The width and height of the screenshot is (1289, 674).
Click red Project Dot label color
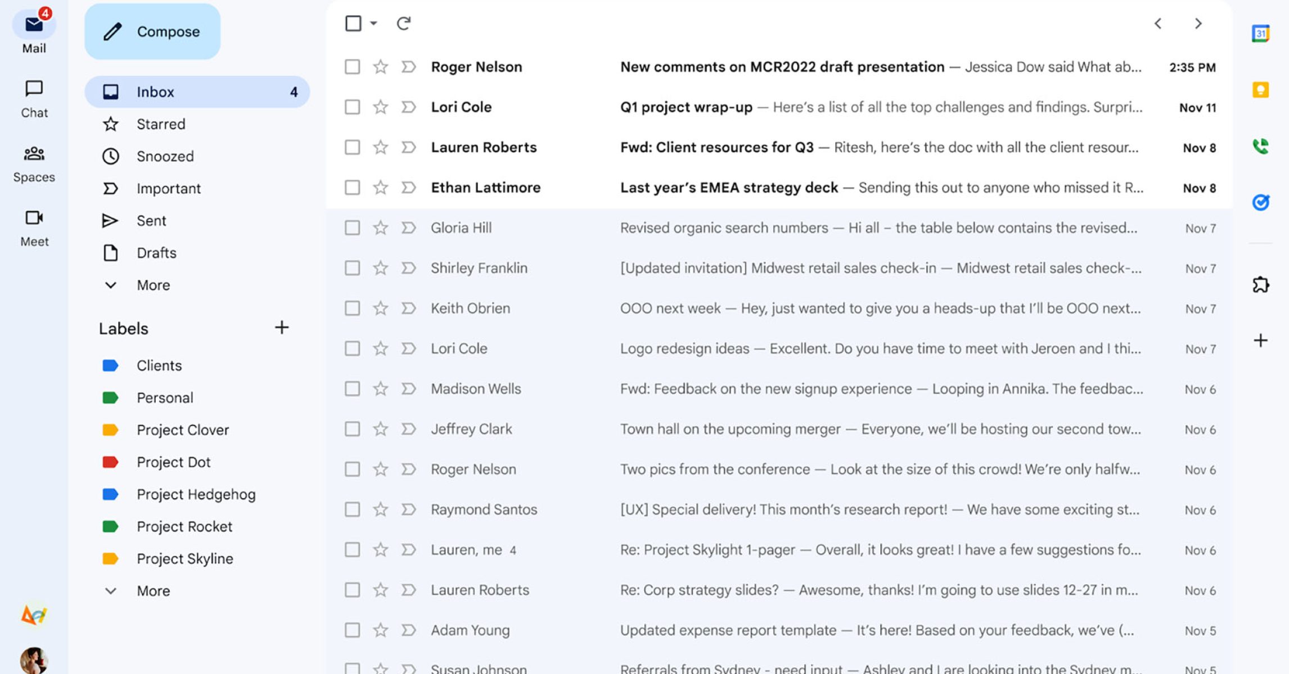[110, 462]
